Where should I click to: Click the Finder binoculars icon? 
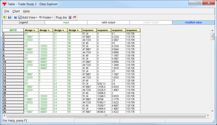pos(40,17)
